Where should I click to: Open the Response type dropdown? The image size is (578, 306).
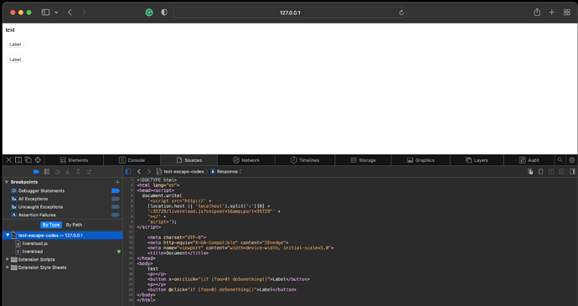[226, 172]
